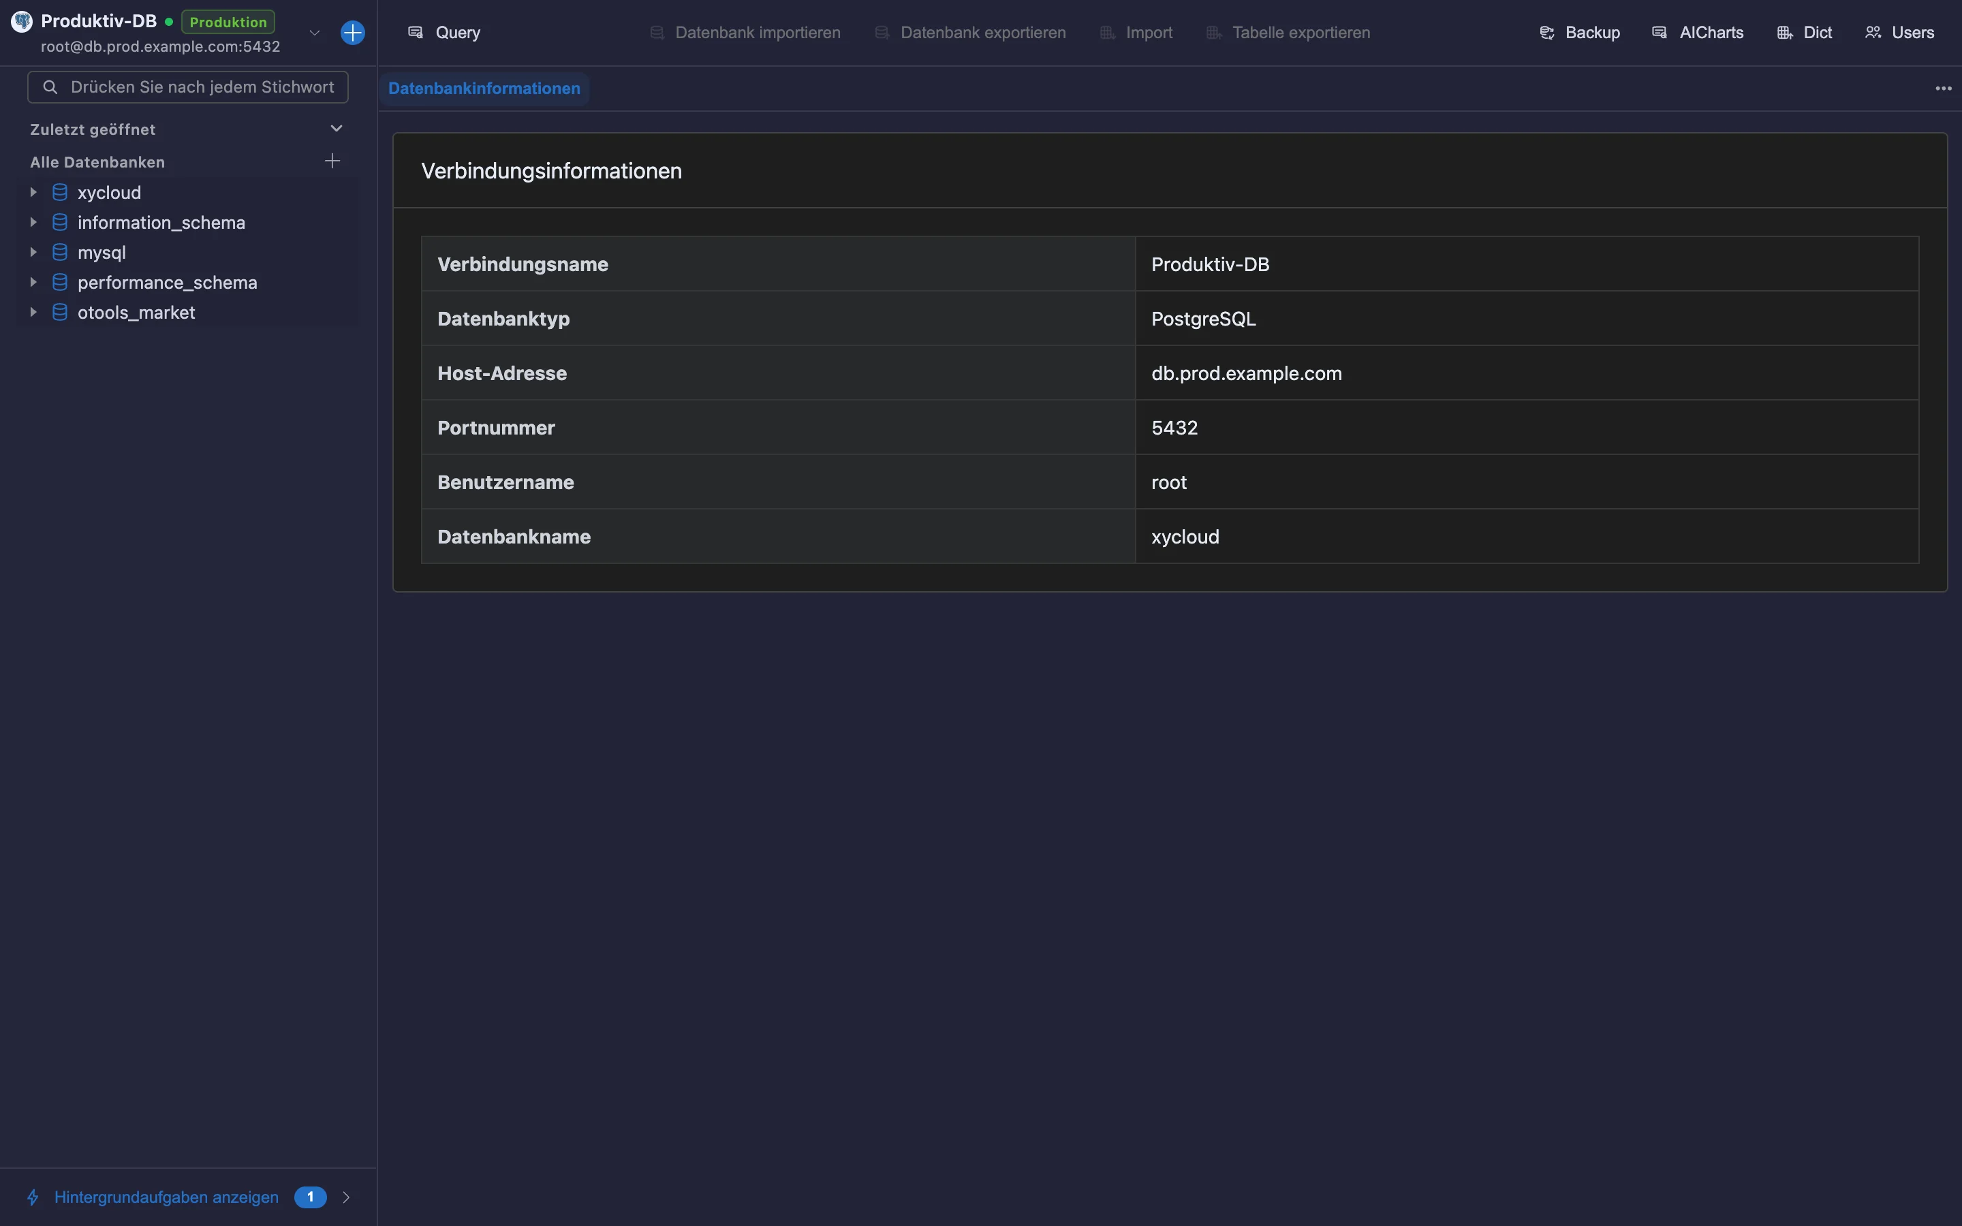Click Datenbank importieren in toolbar
Image resolution: width=1962 pixels, height=1226 pixels.
click(x=745, y=33)
